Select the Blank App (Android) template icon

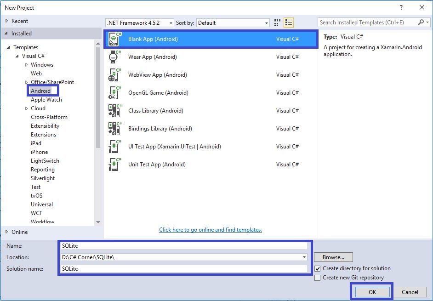[x=114, y=39]
